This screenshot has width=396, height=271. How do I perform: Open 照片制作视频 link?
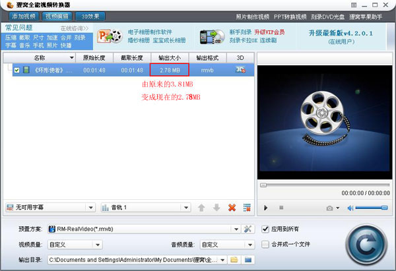pos(252,16)
